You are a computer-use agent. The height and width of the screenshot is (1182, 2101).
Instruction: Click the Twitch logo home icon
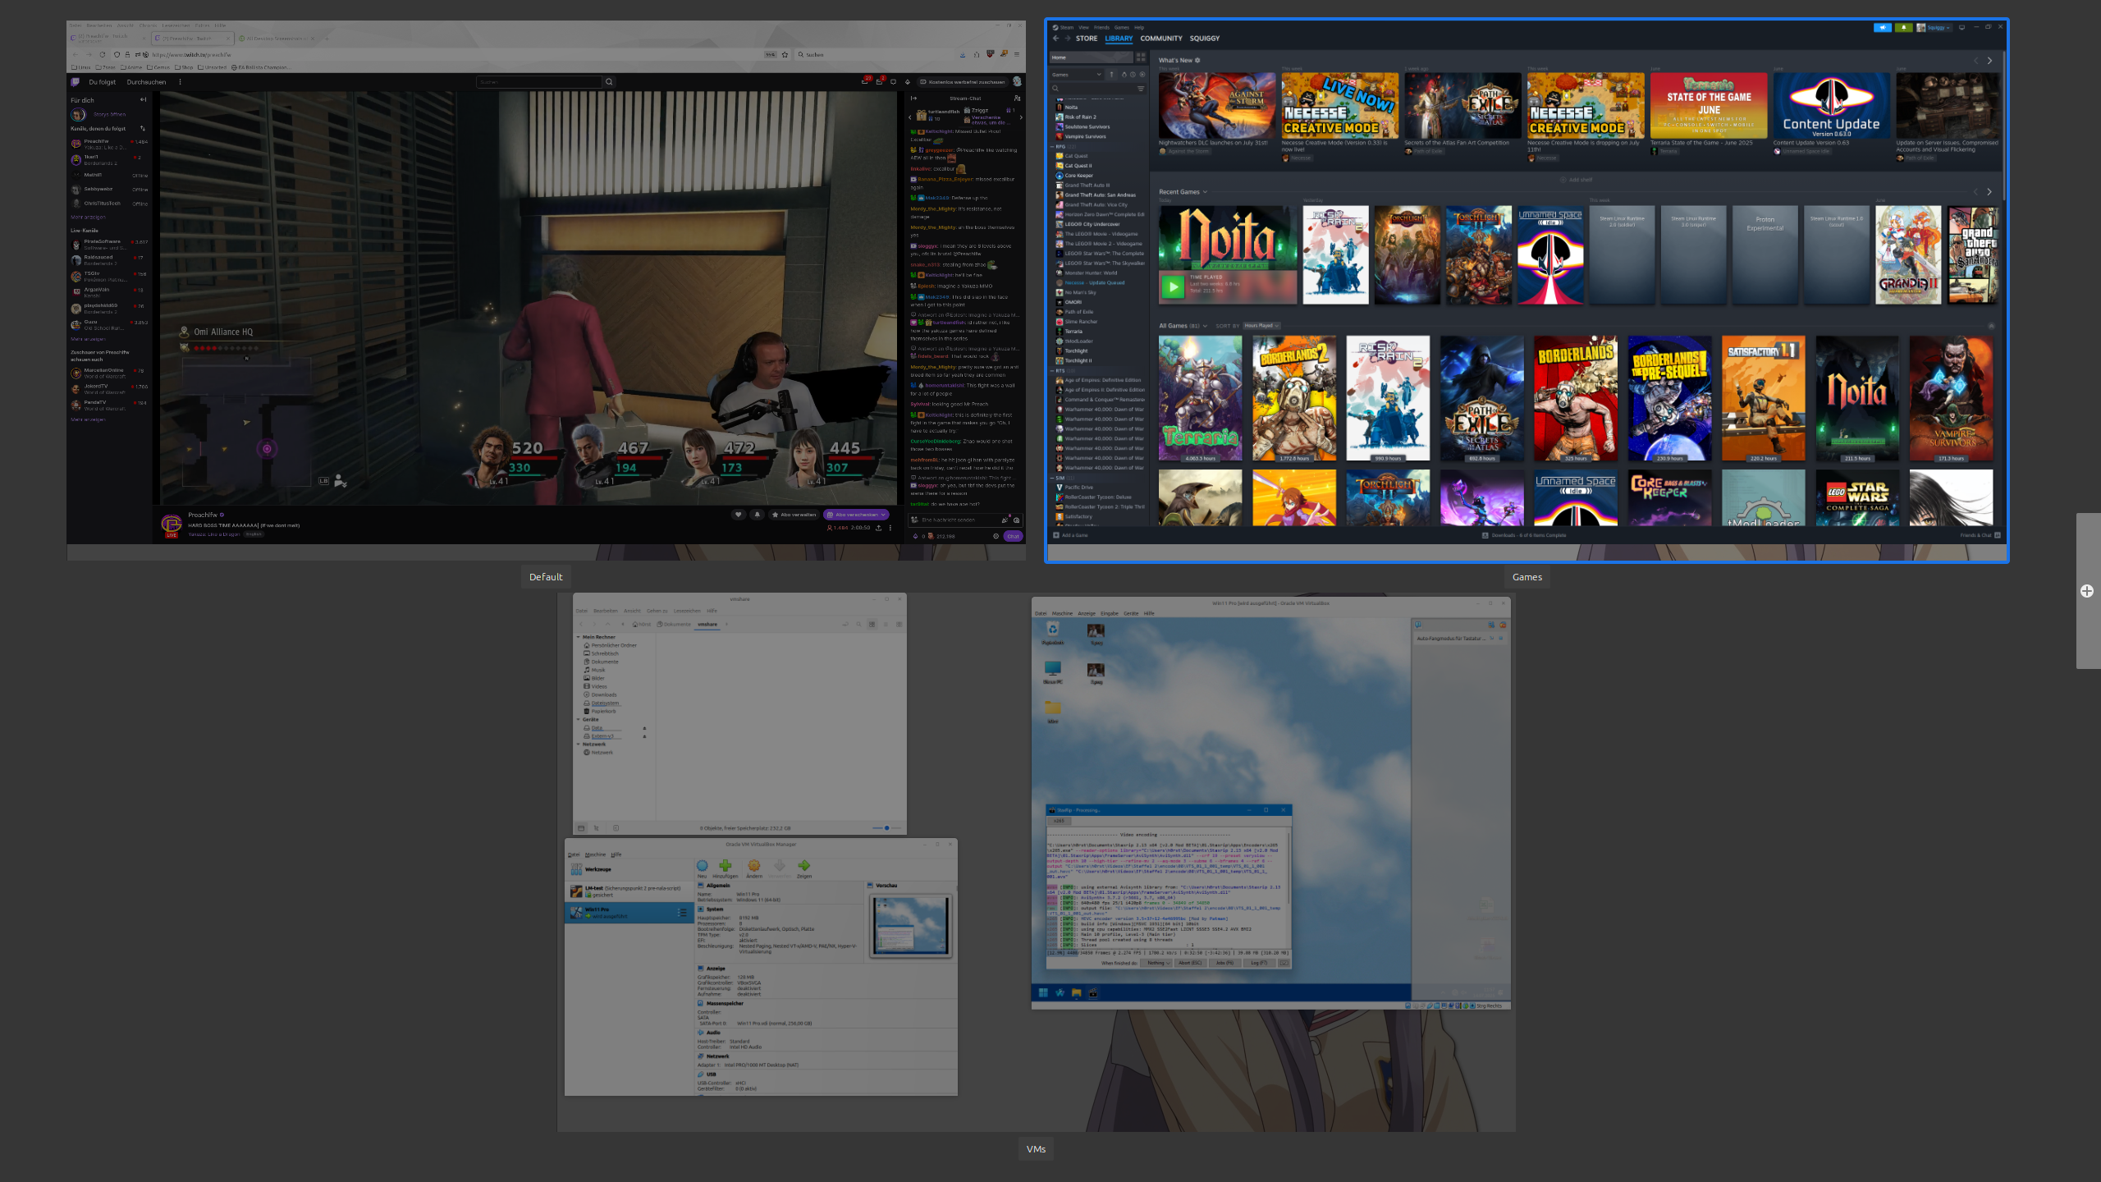pos(76,82)
